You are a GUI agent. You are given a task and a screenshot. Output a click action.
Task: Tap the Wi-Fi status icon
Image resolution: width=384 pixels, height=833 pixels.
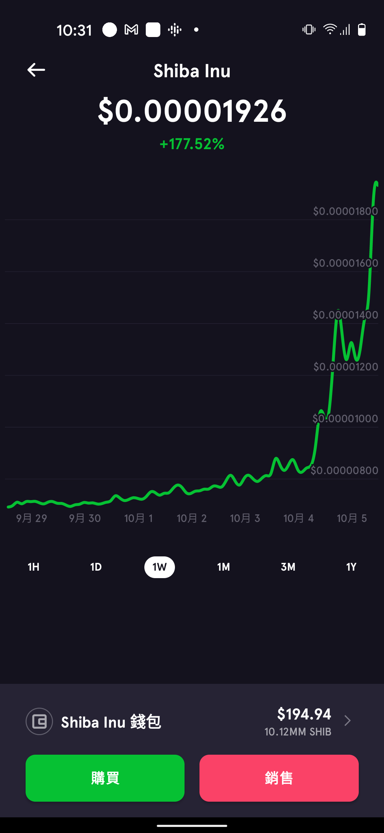(x=330, y=30)
